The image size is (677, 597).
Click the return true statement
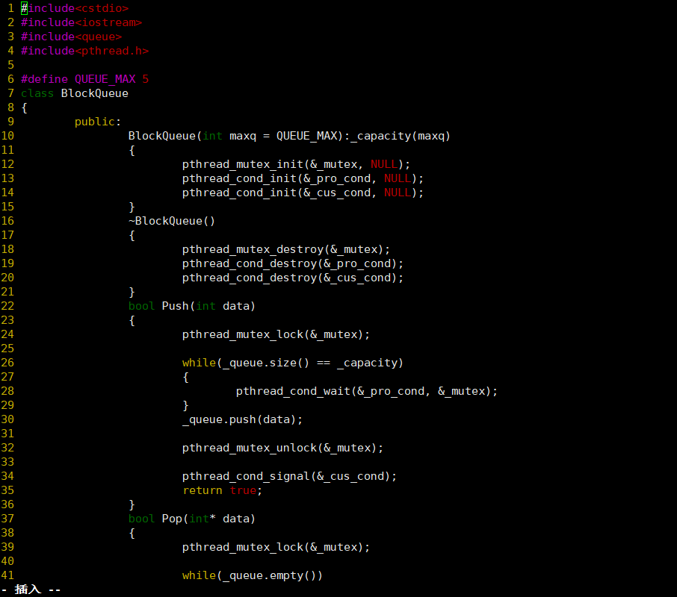pos(222,490)
